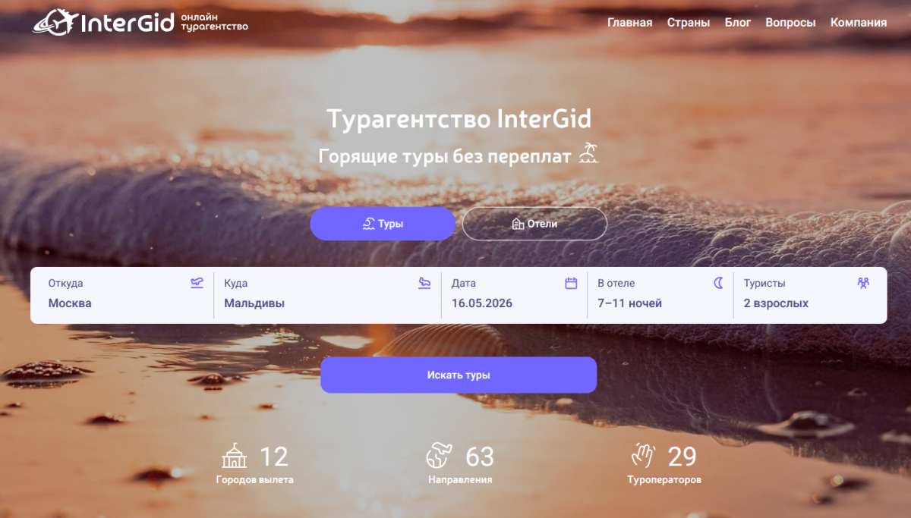The width and height of the screenshot is (911, 518).
Task: Click the palm island icon in heading
Action: 588,154
